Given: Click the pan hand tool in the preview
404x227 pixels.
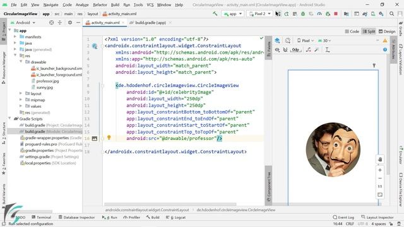Looking at the screenshot, I should [380, 160].
